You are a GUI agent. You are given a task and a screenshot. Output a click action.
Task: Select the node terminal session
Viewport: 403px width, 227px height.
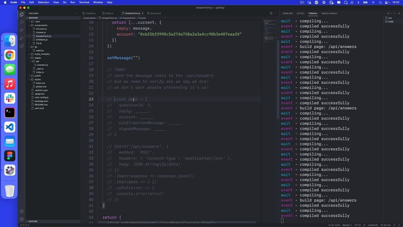[392, 21]
